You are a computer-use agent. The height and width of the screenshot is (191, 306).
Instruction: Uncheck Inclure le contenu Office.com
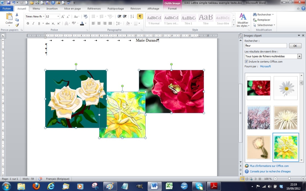coord(246,62)
